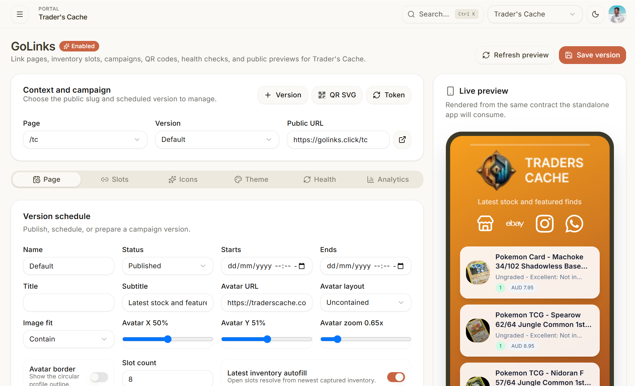Open the Status dropdown showing Published
This screenshot has width=635, height=386.
(167, 266)
